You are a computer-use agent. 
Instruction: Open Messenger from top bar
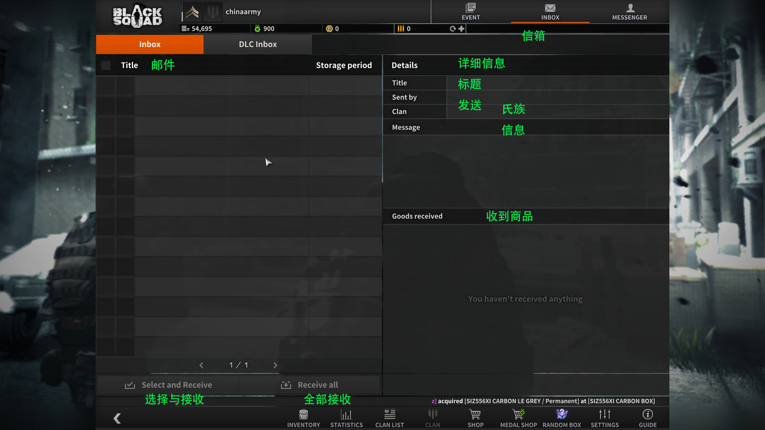[630, 8]
